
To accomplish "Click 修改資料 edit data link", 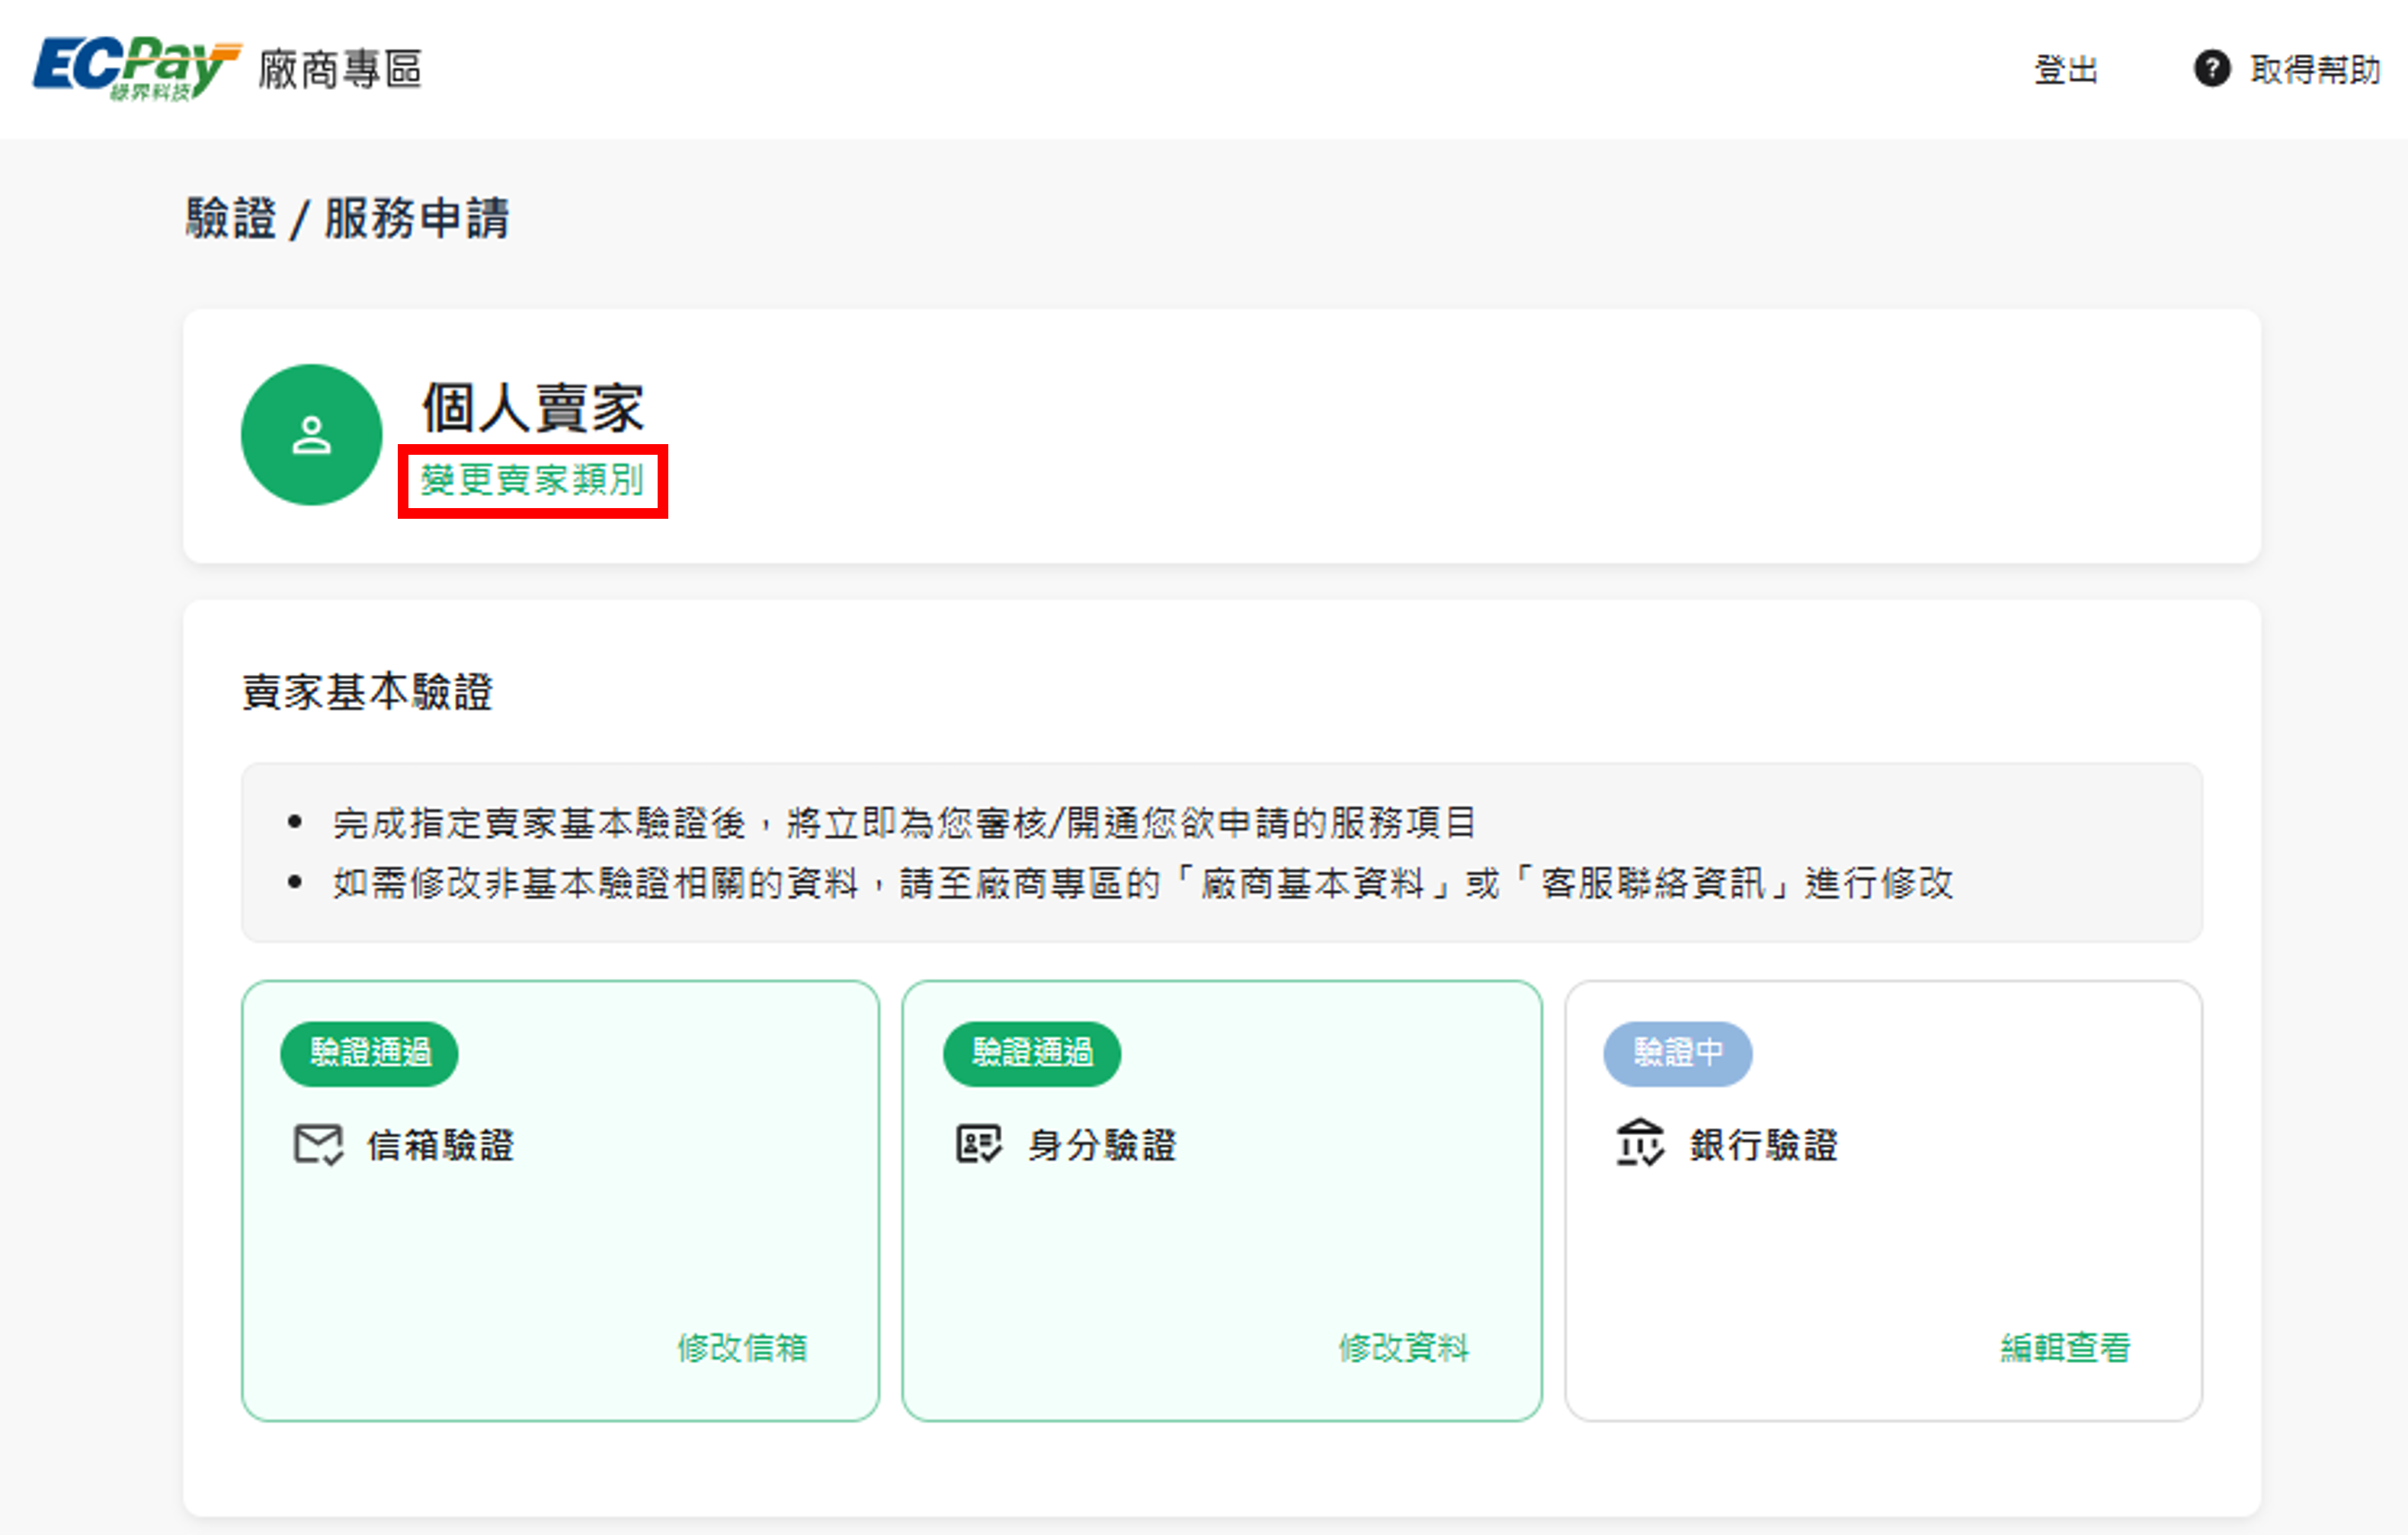I will [x=1403, y=1347].
